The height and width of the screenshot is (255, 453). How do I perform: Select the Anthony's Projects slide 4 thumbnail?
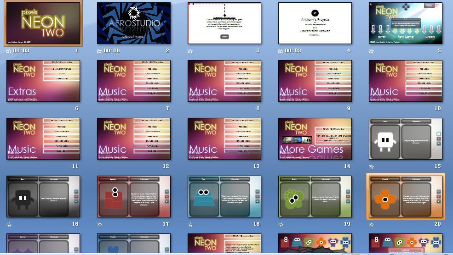coord(315,23)
